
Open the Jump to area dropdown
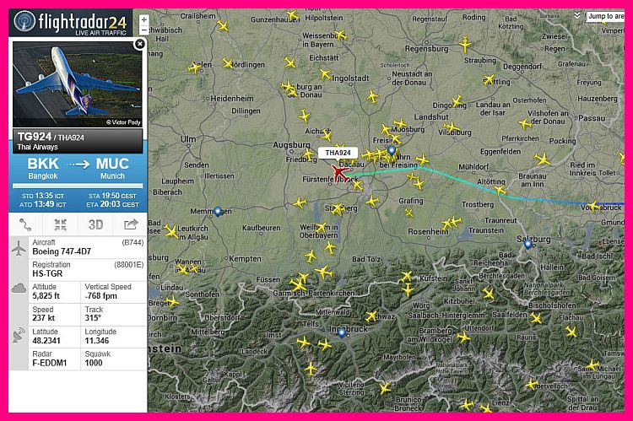coord(605,16)
